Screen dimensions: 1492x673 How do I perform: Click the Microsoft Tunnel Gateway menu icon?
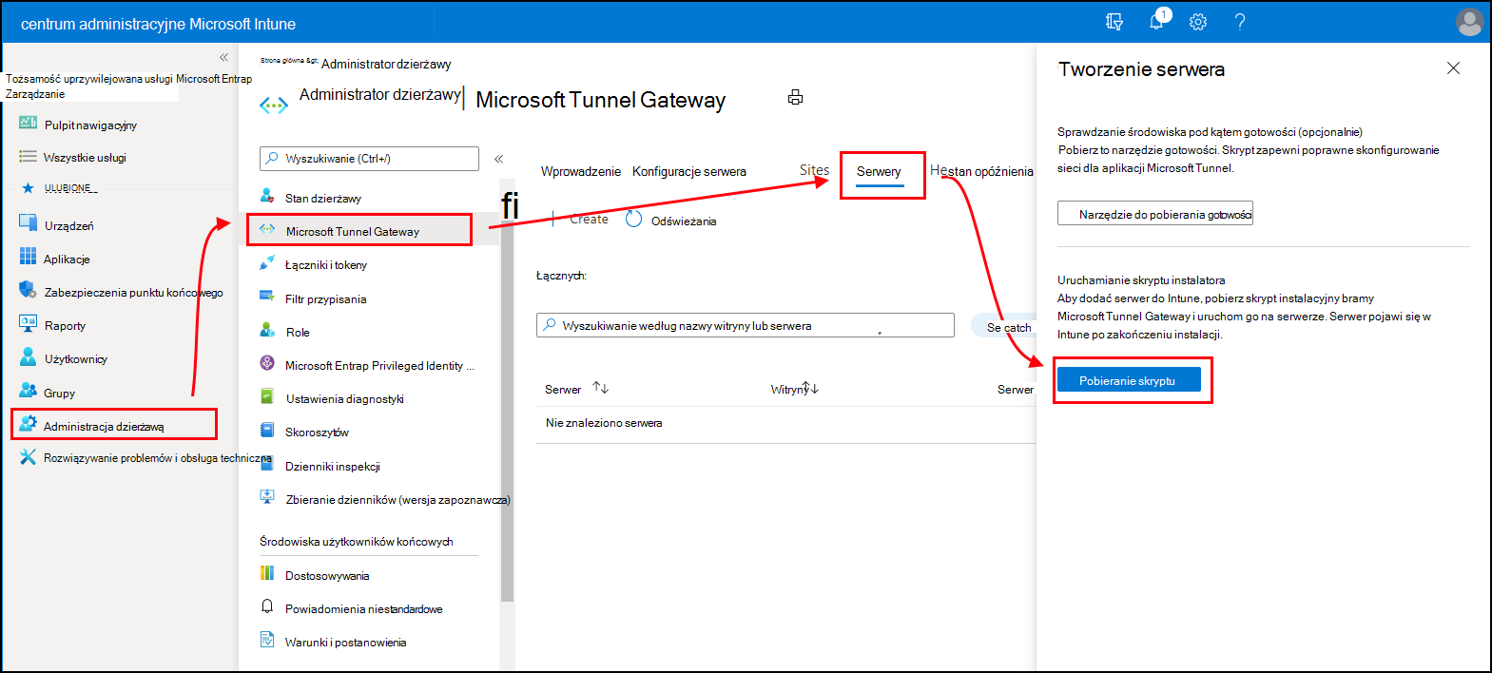267,230
